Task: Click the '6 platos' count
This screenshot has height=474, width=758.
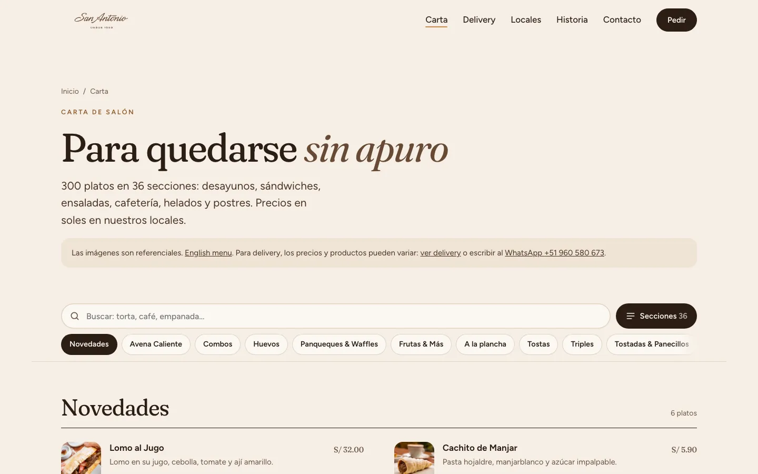Action: click(x=684, y=413)
